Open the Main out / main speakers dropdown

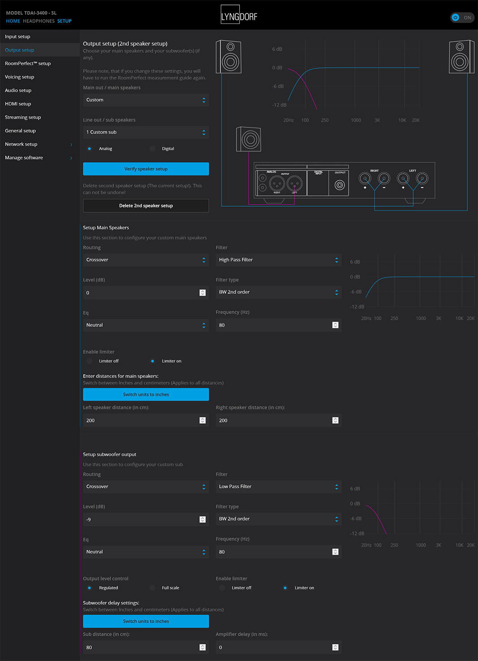point(146,100)
